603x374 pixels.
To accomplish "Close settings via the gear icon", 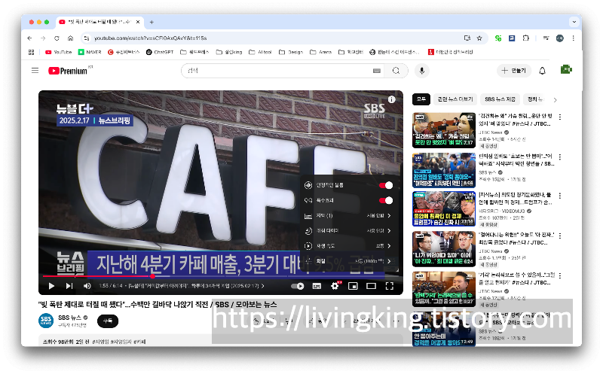I will pyautogui.click(x=335, y=286).
